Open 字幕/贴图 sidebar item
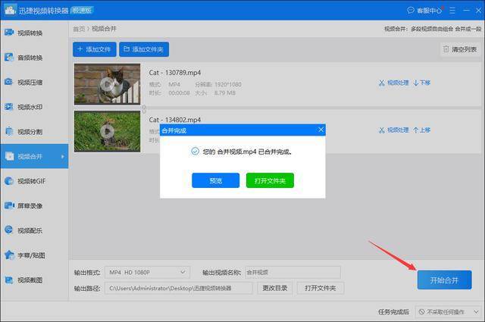The height and width of the screenshot is (322, 485). 34,255
